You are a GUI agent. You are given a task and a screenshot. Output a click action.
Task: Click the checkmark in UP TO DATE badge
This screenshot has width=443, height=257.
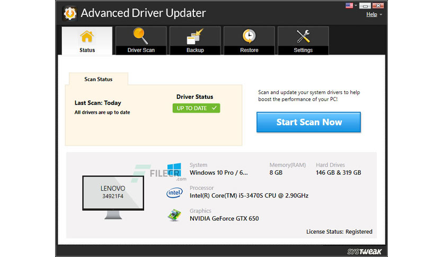(214, 108)
